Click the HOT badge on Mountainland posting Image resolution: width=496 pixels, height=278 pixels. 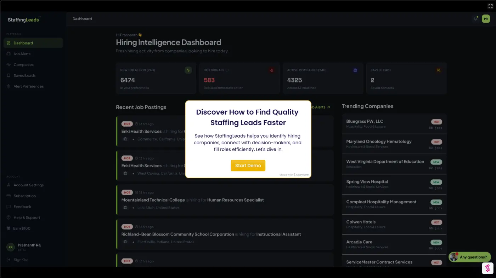tap(127, 193)
